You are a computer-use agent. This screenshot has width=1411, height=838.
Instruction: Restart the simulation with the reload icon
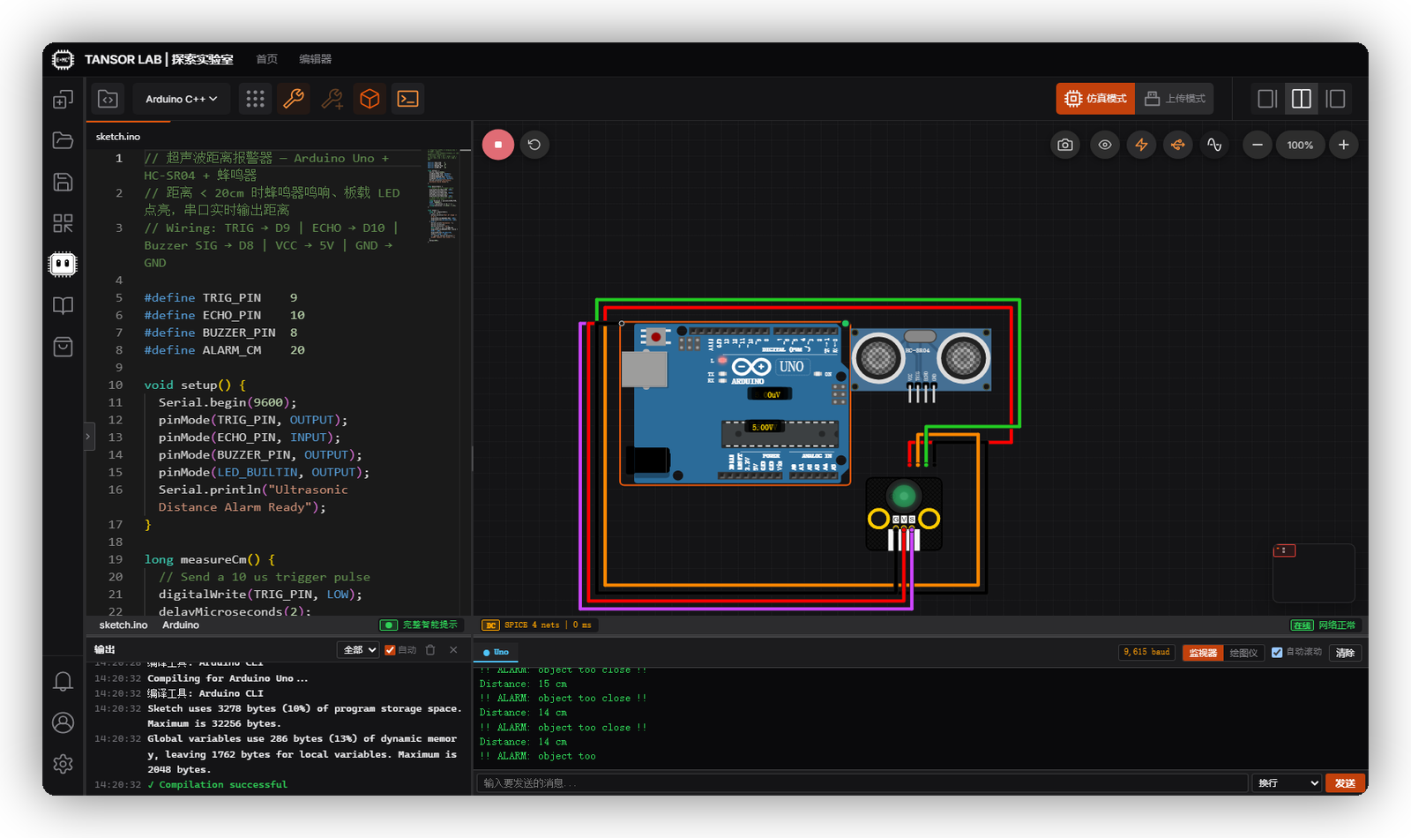pyautogui.click(x=534, y=145)
